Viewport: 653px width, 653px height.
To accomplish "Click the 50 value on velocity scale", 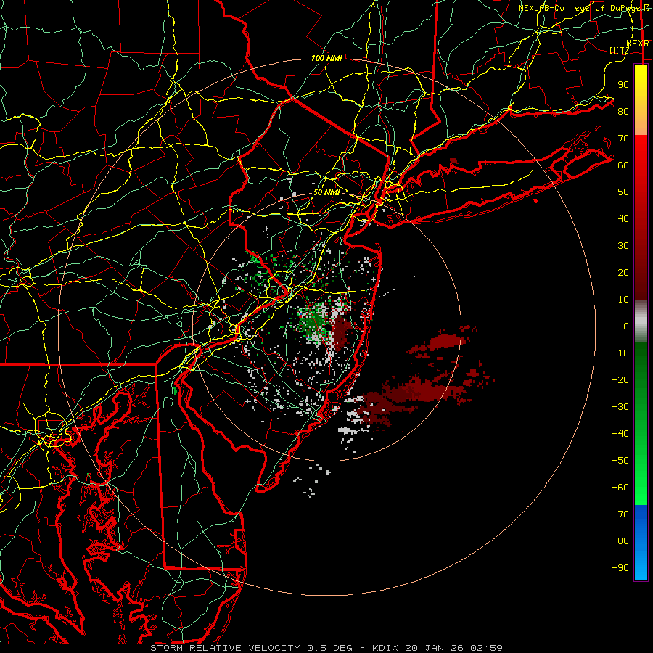I will point(623,192).
